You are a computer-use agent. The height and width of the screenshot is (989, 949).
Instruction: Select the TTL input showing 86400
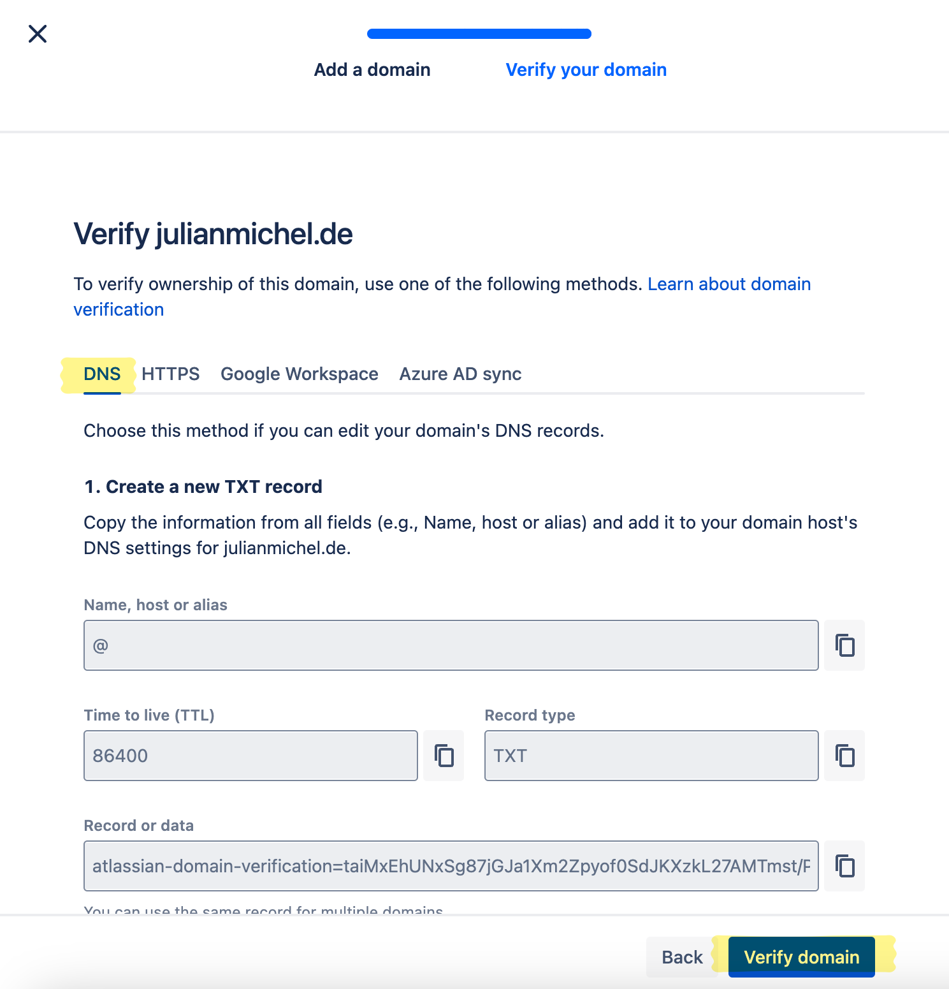click(x=250, y=756)
